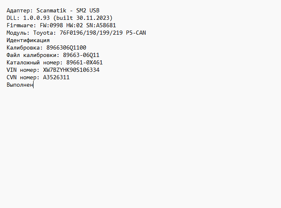This screenshot has width=281, height=208.
Task: Click the "Файл калибровки" label
Action: pos(31,55)
